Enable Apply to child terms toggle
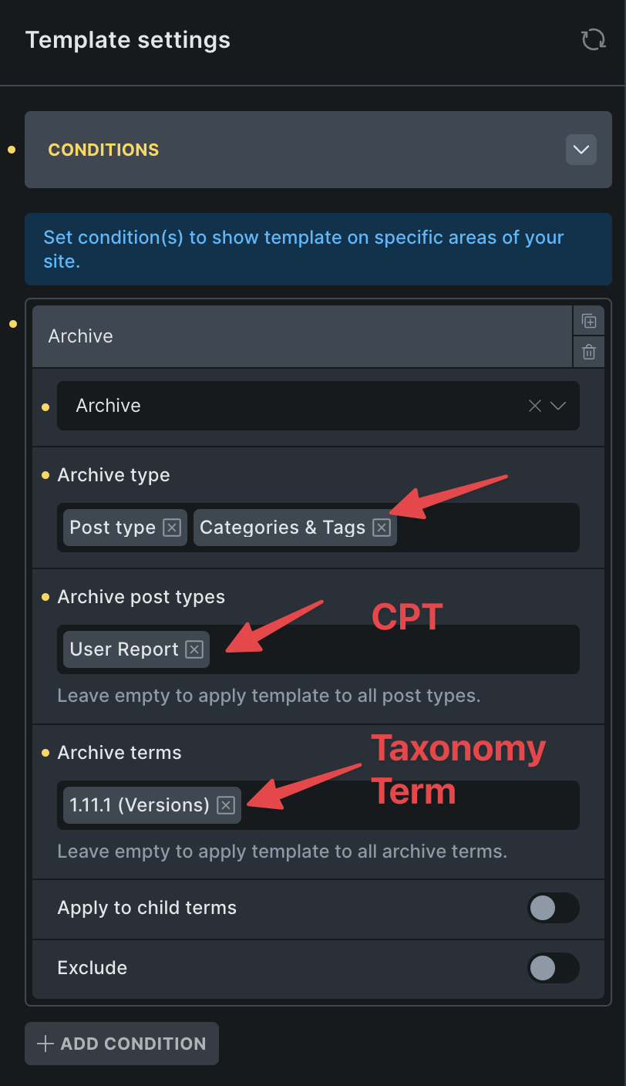The image size is (626, 1086). [x=553, y=908]
